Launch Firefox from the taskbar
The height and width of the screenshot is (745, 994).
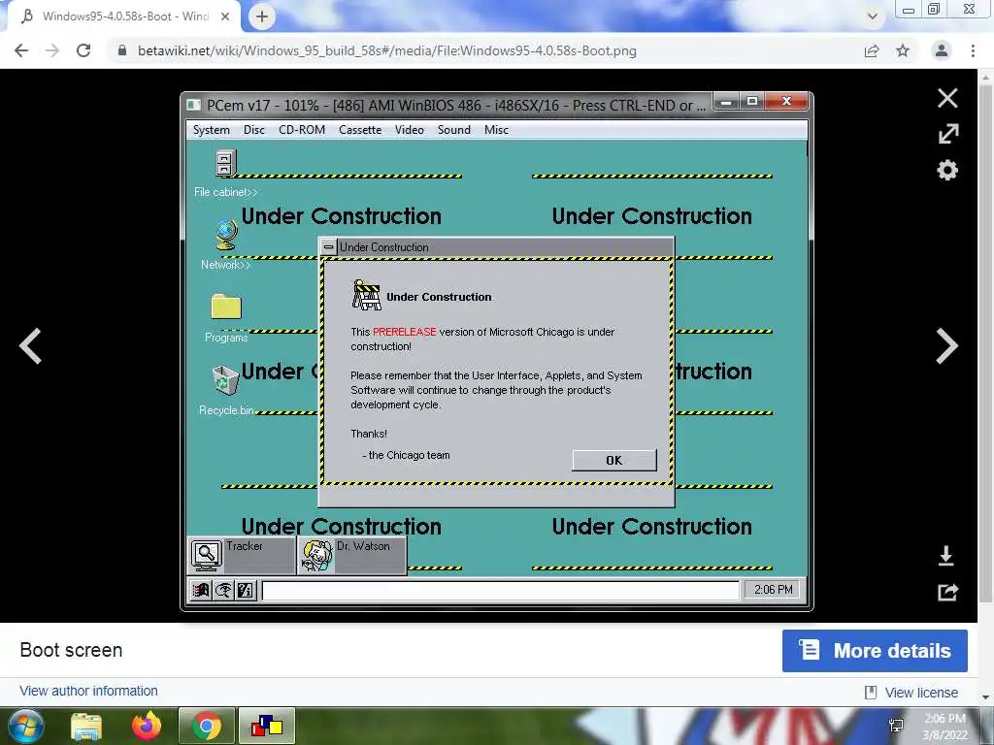pos(147,726)
